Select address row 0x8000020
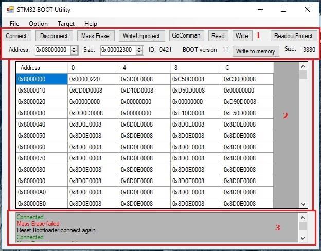 coord(42,102)
